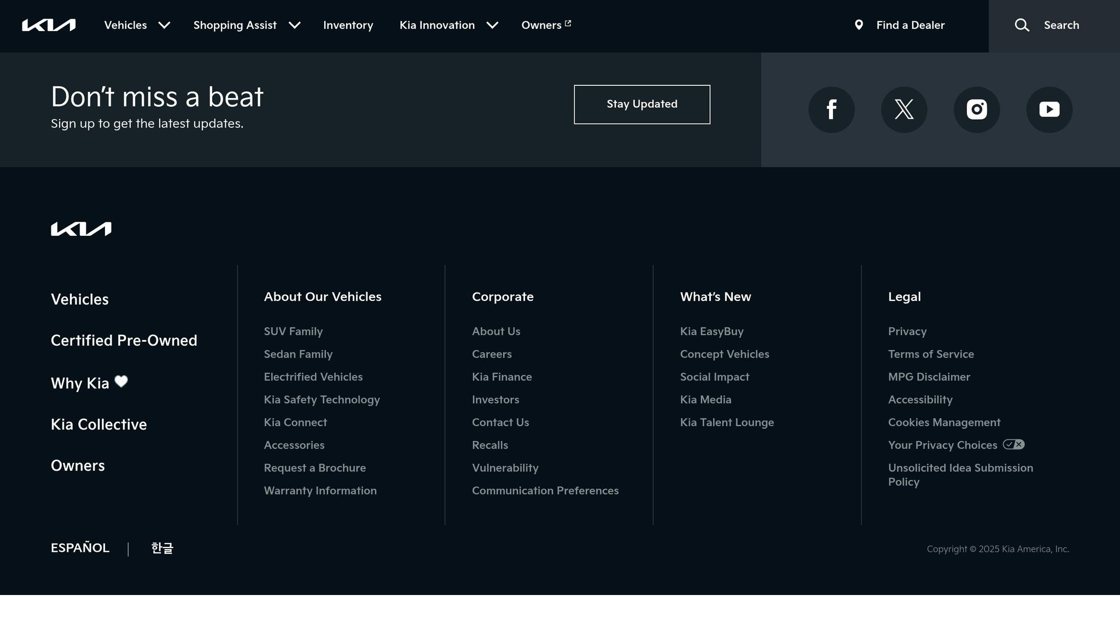Switch site language to Korean (한글)
The height and width of the screenshot is (630, 1120).
point(162,548)
